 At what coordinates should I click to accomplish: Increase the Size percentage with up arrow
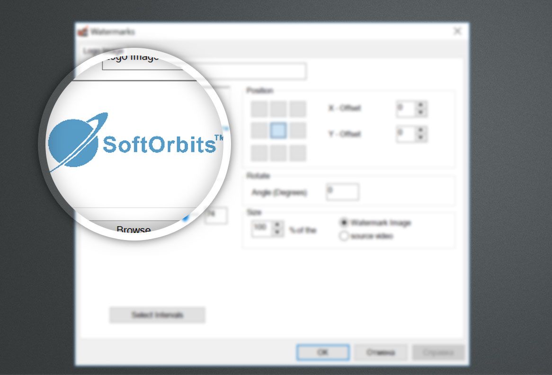(x=277, y=225)
